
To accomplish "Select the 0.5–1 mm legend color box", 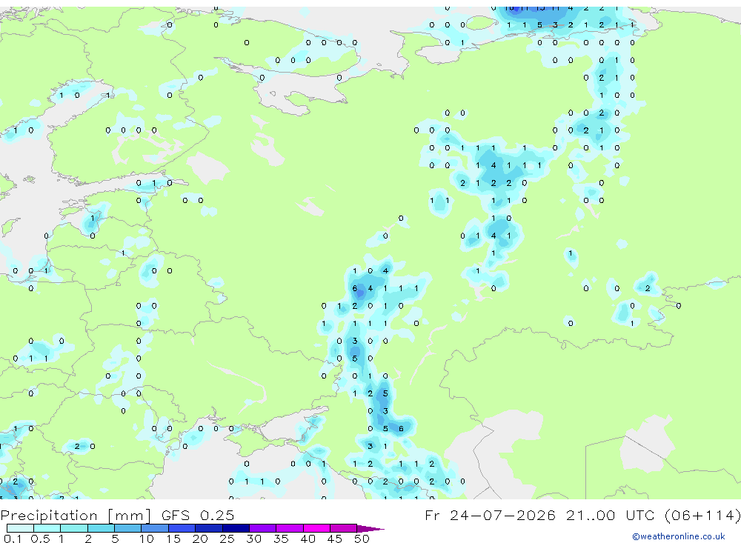I will (x=47, y=528).
